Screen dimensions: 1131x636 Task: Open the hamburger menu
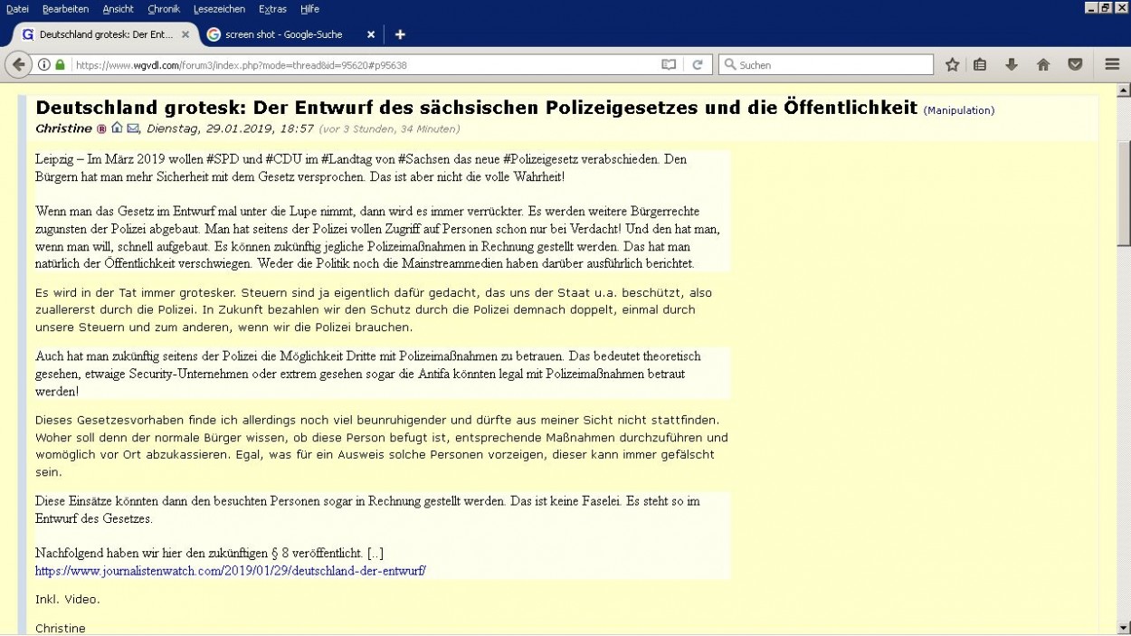pyautogui.click(x=1109, y=64)
